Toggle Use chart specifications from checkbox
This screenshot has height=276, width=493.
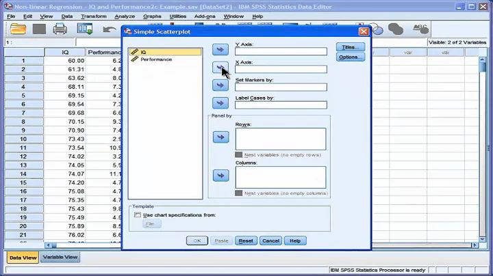click(138, 215)
